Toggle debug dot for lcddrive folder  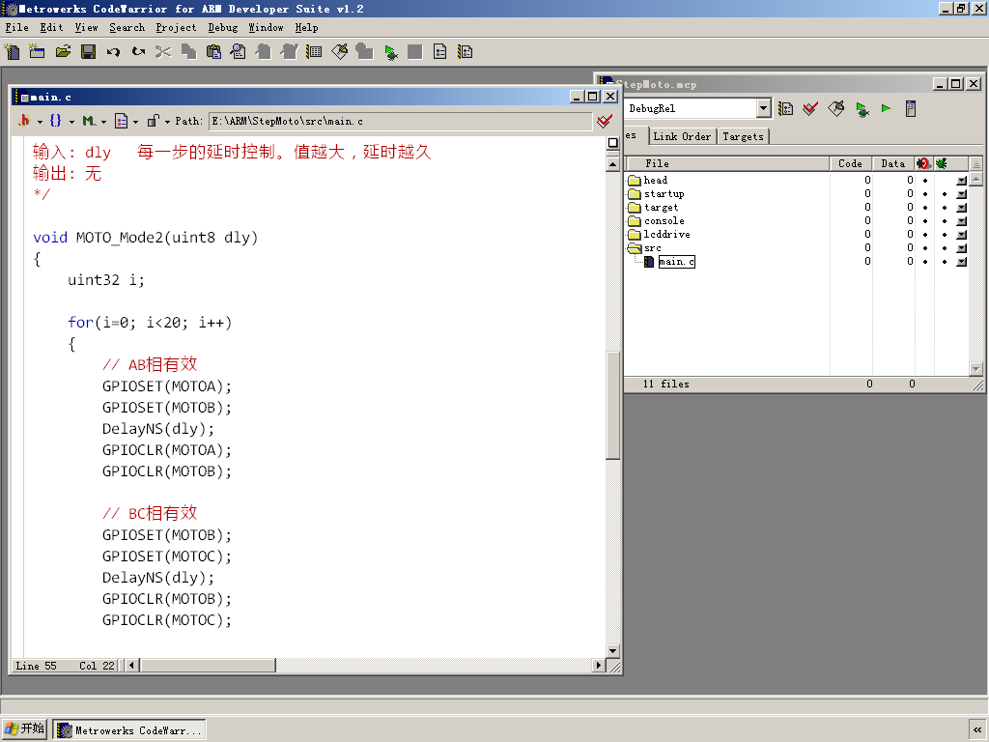[945, 235]
